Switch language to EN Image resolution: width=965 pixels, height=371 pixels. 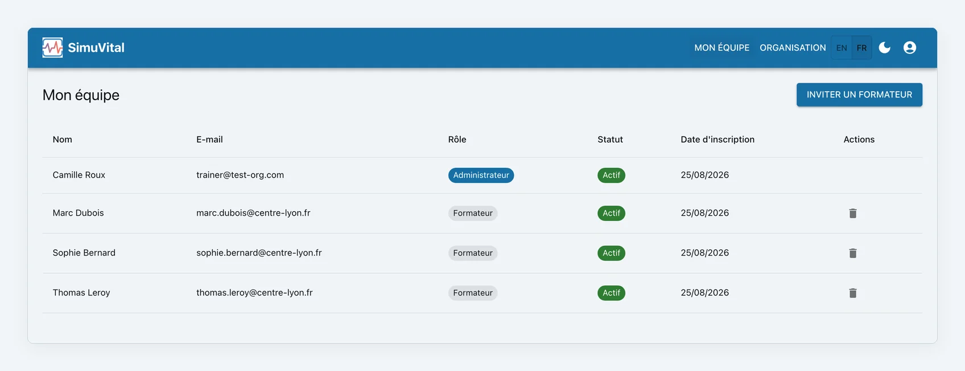pyautogui.click(x=842, y=48)
